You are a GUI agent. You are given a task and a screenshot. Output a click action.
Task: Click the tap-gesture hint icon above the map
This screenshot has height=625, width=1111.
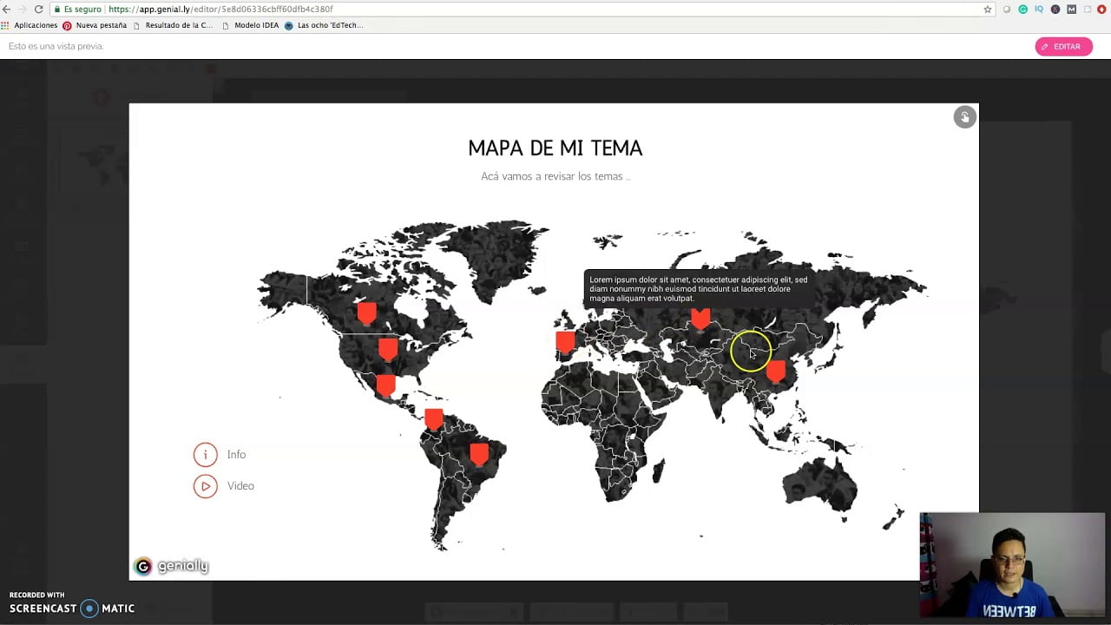tap(964, 116)
